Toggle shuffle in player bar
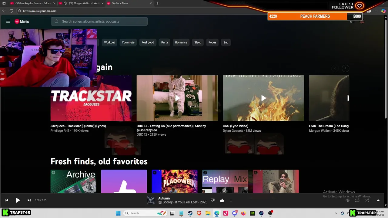 tap(367, 200)
